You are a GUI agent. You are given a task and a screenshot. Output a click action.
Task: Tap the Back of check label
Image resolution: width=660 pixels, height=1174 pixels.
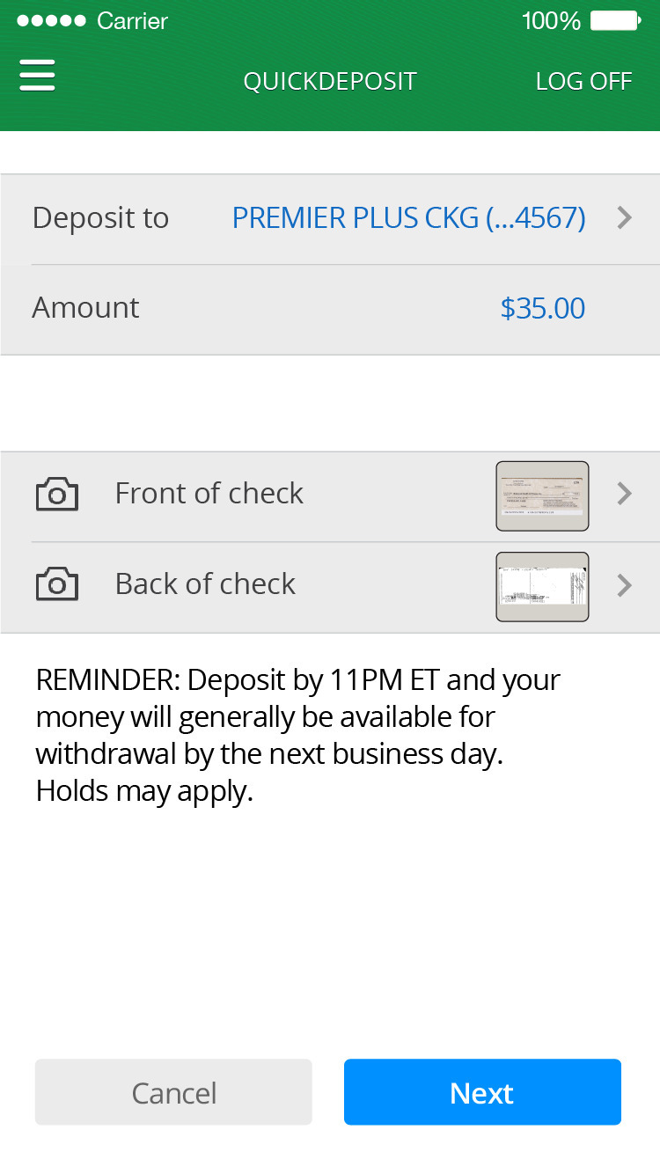coord(205,584)
